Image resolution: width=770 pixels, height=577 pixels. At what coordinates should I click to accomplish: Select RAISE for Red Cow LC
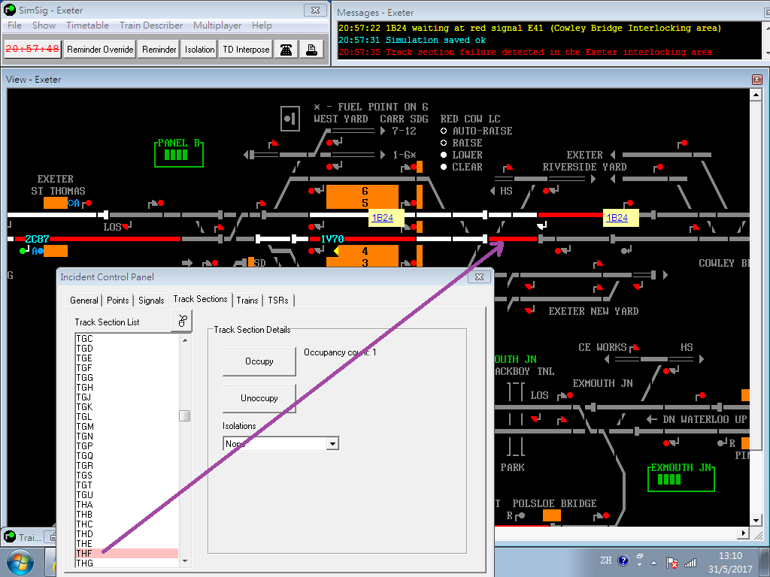pos(444,143)
